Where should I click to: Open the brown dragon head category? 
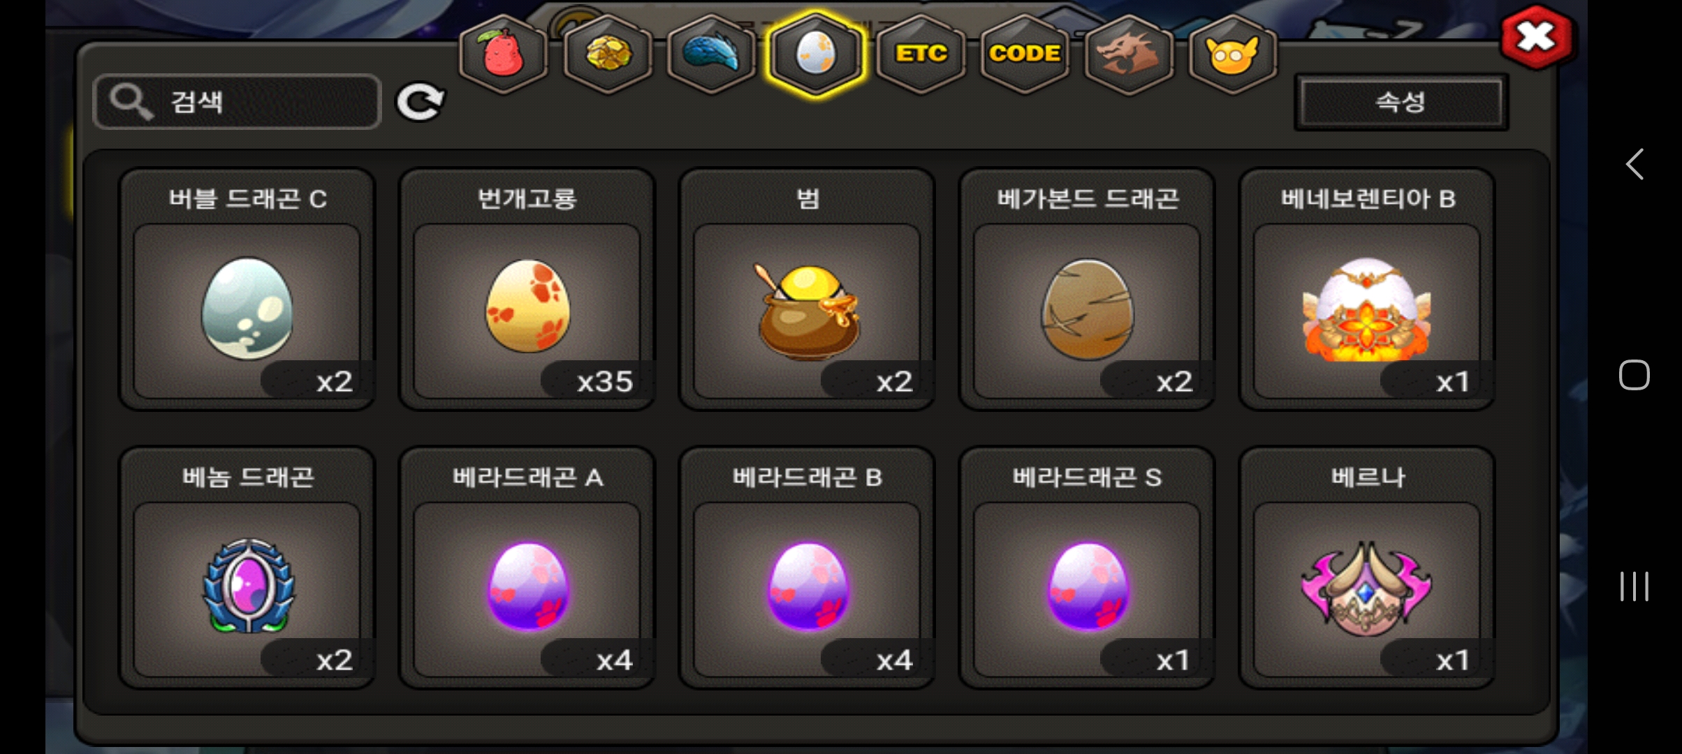click(x=1129, y=54)
